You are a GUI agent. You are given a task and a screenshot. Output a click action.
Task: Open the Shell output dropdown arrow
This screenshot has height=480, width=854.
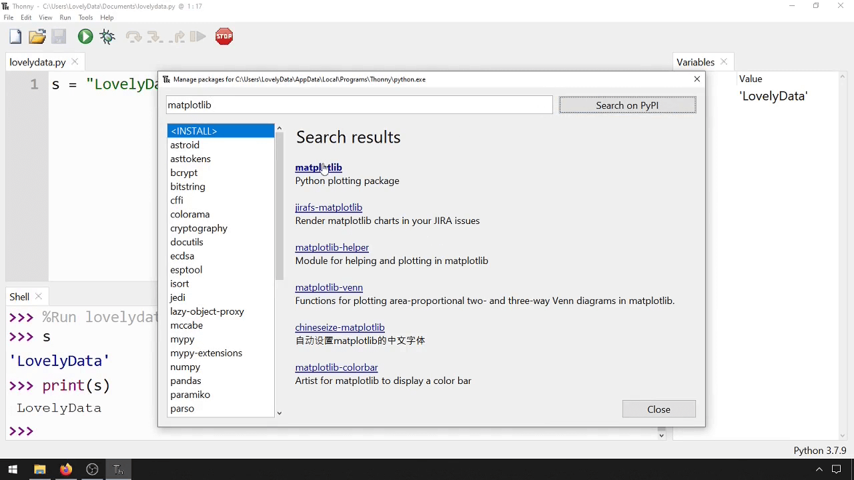pos(661,435)
